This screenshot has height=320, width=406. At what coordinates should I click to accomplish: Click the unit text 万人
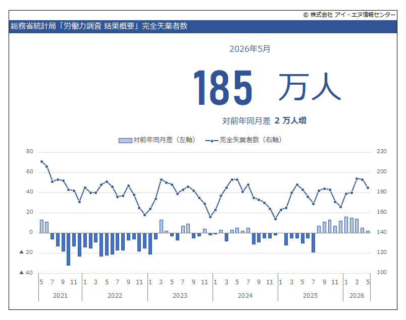click(x=310, y=87)
